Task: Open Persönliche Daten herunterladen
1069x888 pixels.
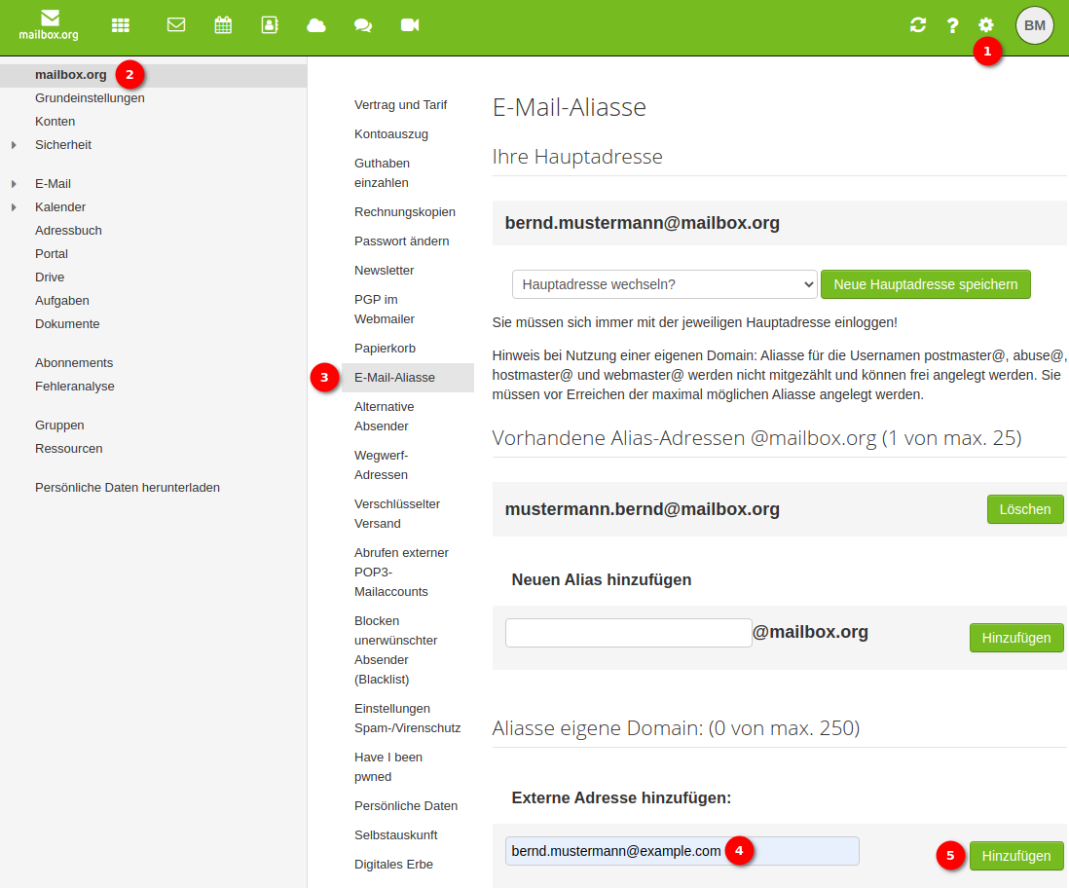Action: click(x=127, y=487)
